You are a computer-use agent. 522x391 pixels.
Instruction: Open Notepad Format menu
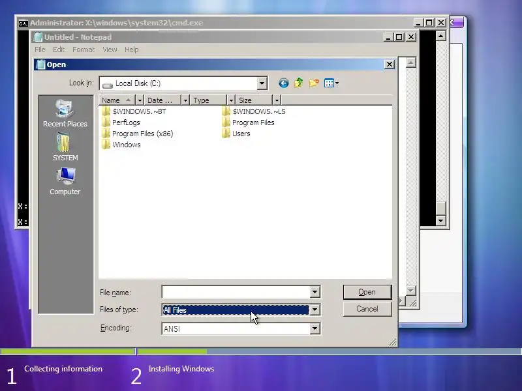[84, 50]
